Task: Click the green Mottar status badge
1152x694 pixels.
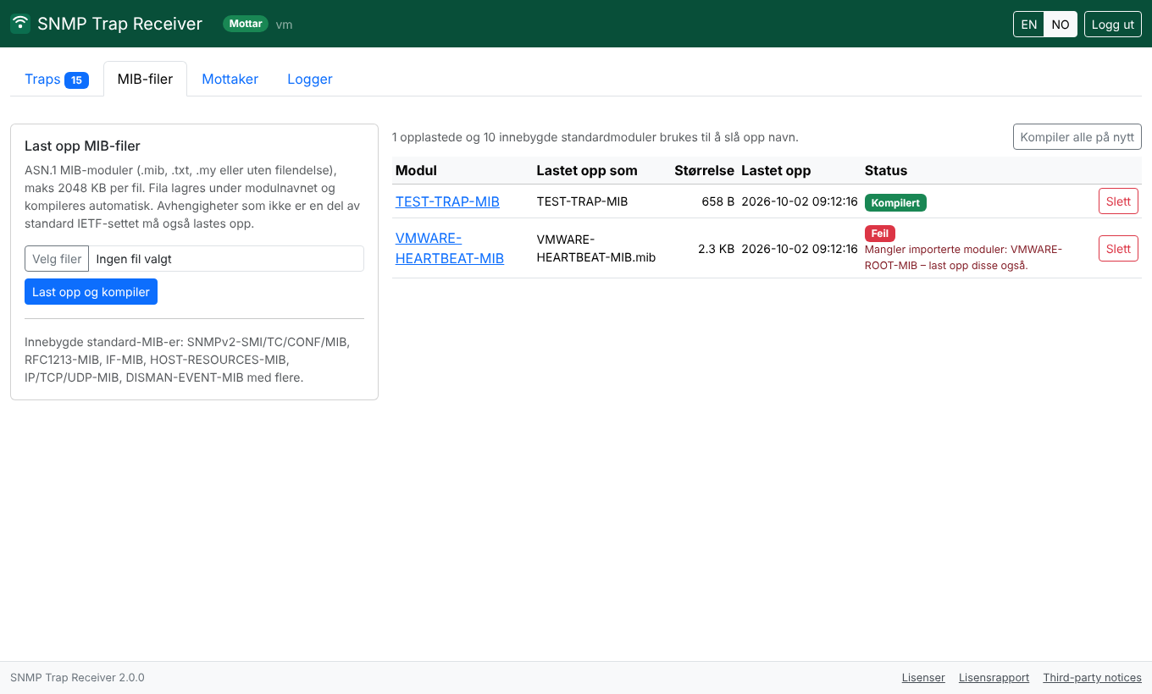Action: [246, 24]
